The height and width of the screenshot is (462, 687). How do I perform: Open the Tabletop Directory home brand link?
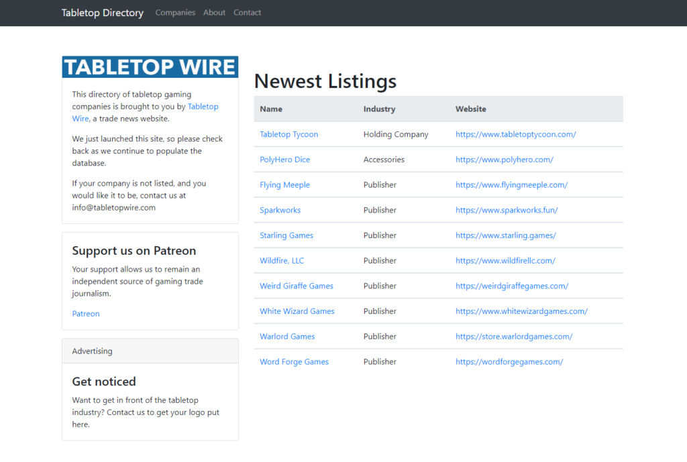(x=103, y=13)
